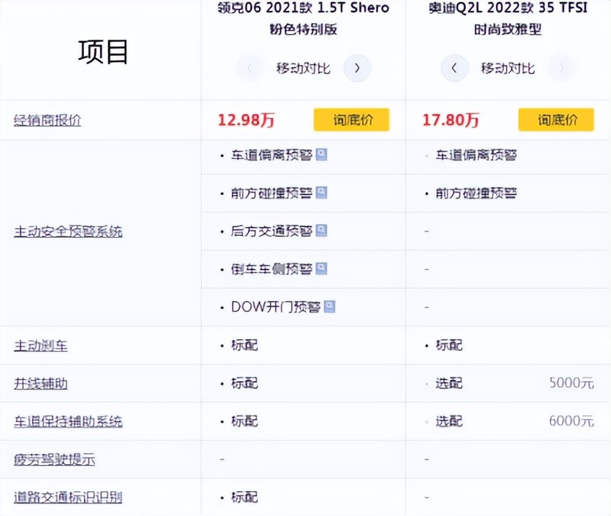611x516 pixels.
Task: Click the 后方交通预警 text
Action: pos(272,231)
